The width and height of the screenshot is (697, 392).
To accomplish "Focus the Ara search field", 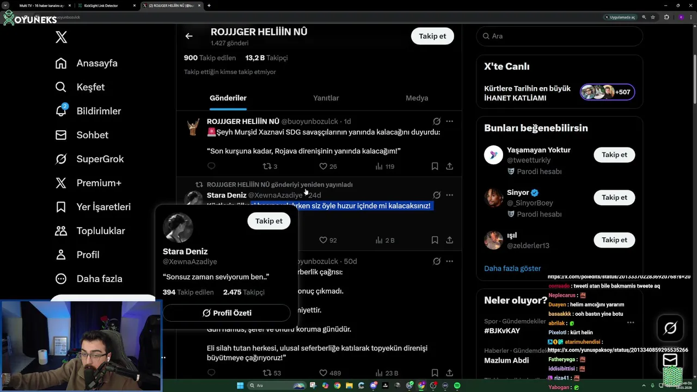I will (559, 36).
